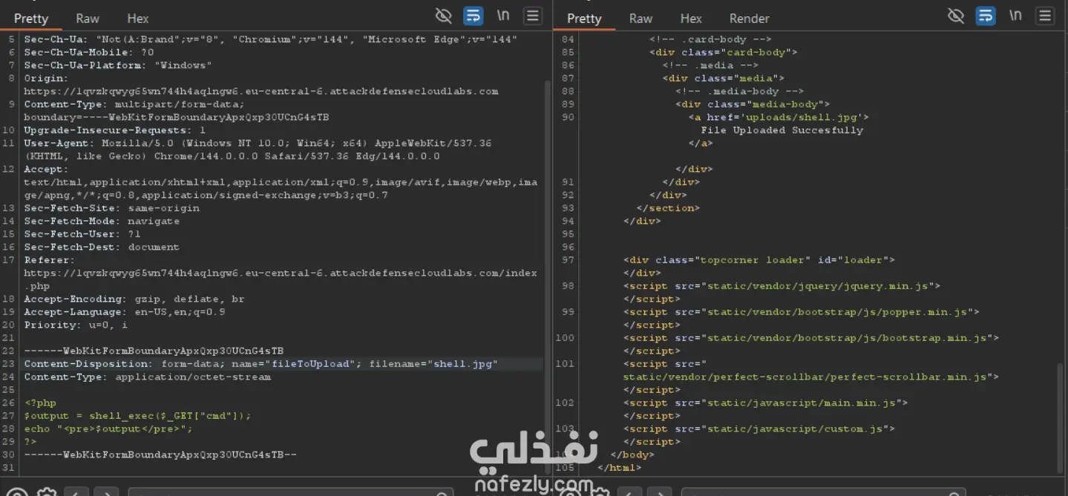Click the bootstrap.min.js script line

point(811,338)
